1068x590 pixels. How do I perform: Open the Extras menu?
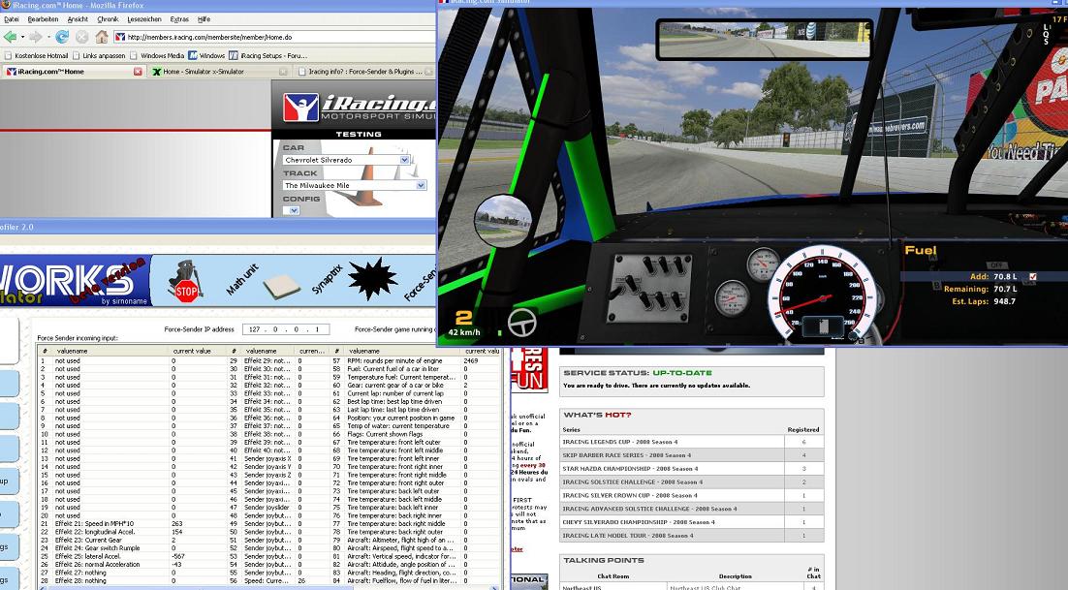click(179, 19)
